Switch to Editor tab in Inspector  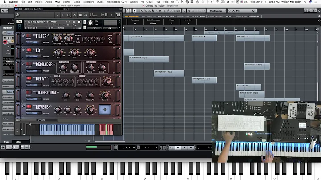(x=18, y=142)
